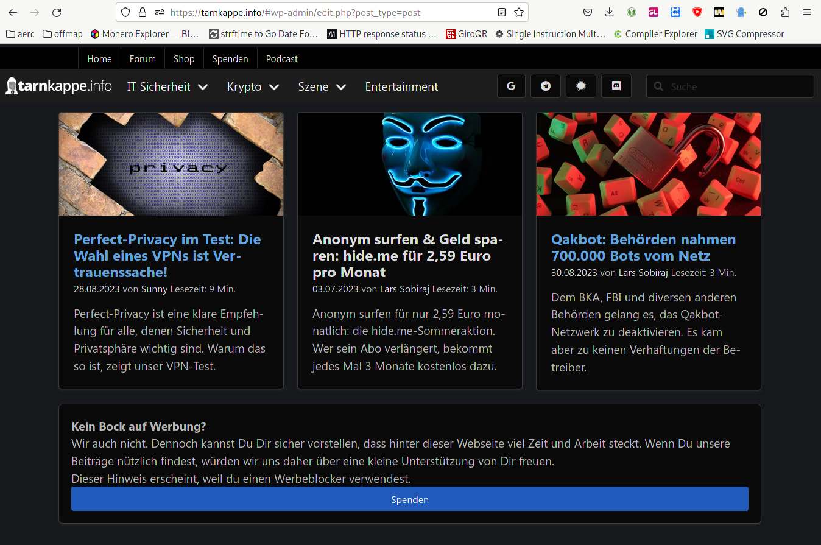Open the Telegram channel icon

pyautogui.click(x=546, y=86)
